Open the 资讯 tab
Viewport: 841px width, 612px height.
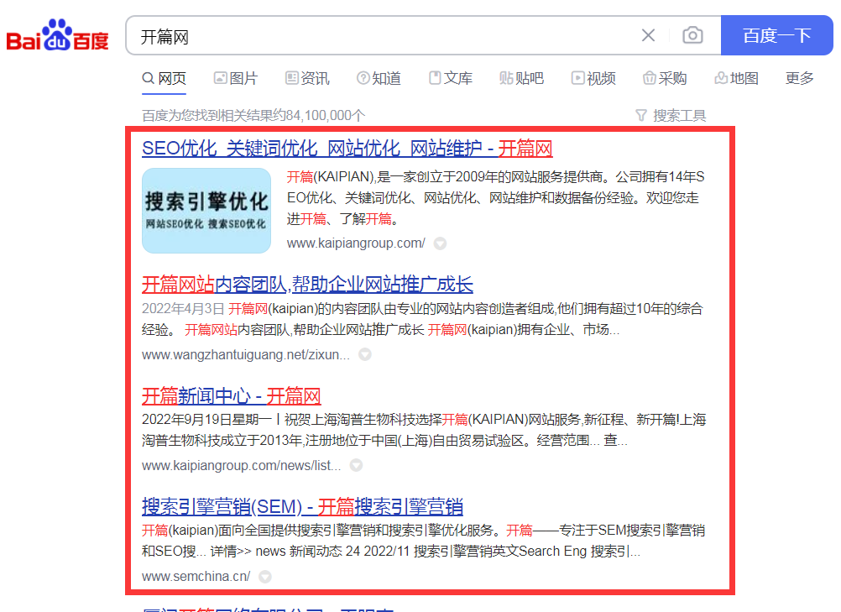307,78
